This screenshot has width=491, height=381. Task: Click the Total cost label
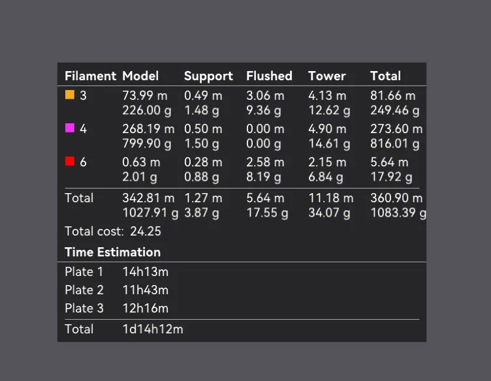tap(94, 231)
